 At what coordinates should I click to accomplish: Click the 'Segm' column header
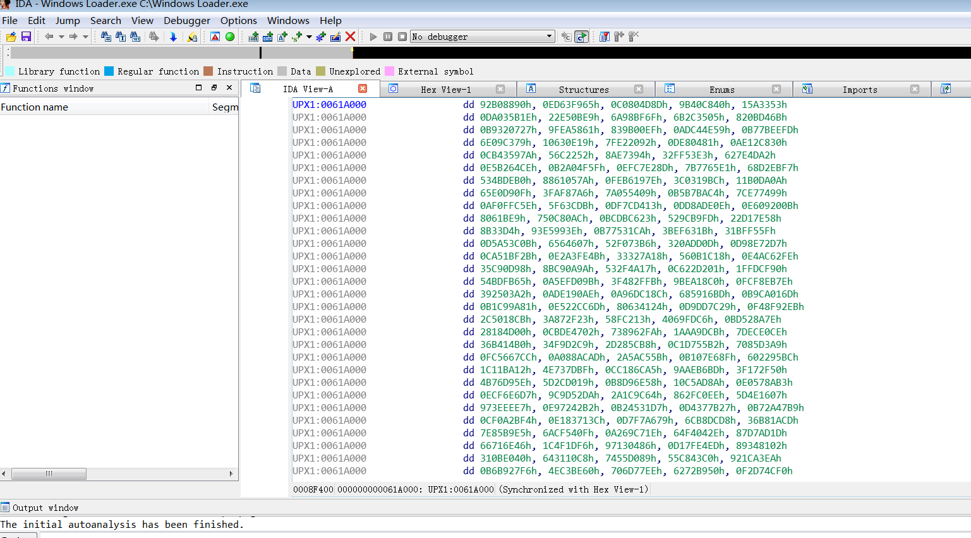(224, 107)
